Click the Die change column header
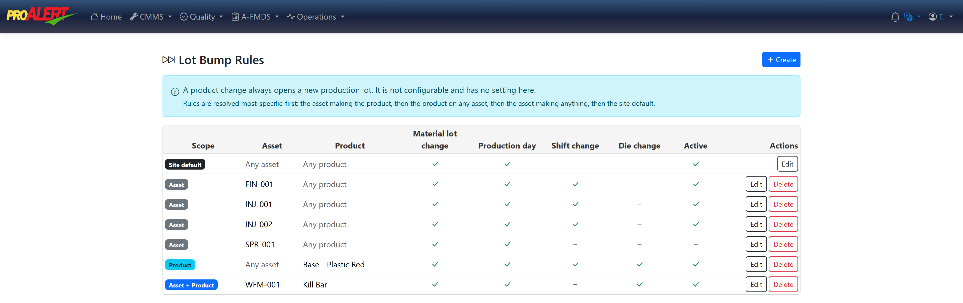This screenshot has width=963, height=303. pos(639,145)
